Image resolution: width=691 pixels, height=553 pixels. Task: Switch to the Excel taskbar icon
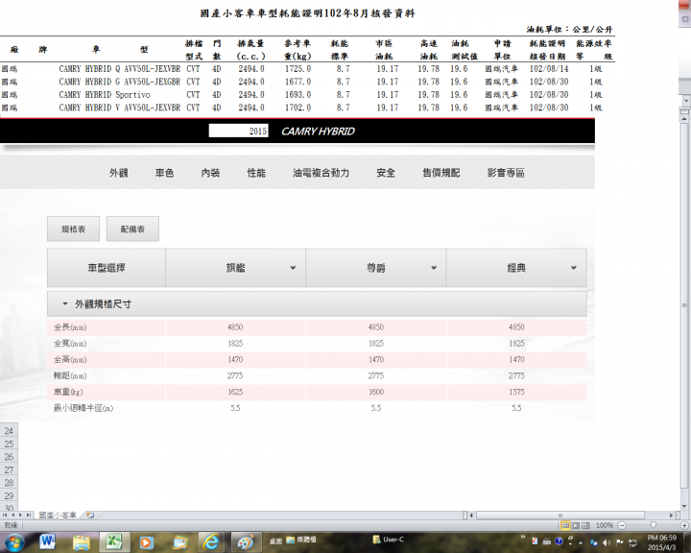point(114,542)
